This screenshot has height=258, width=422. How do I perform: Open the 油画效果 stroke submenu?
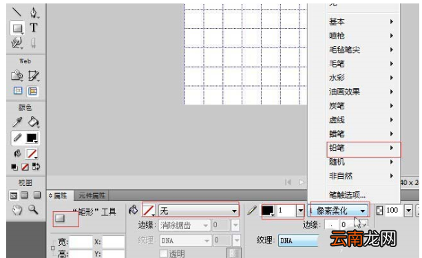coord(363,92)
